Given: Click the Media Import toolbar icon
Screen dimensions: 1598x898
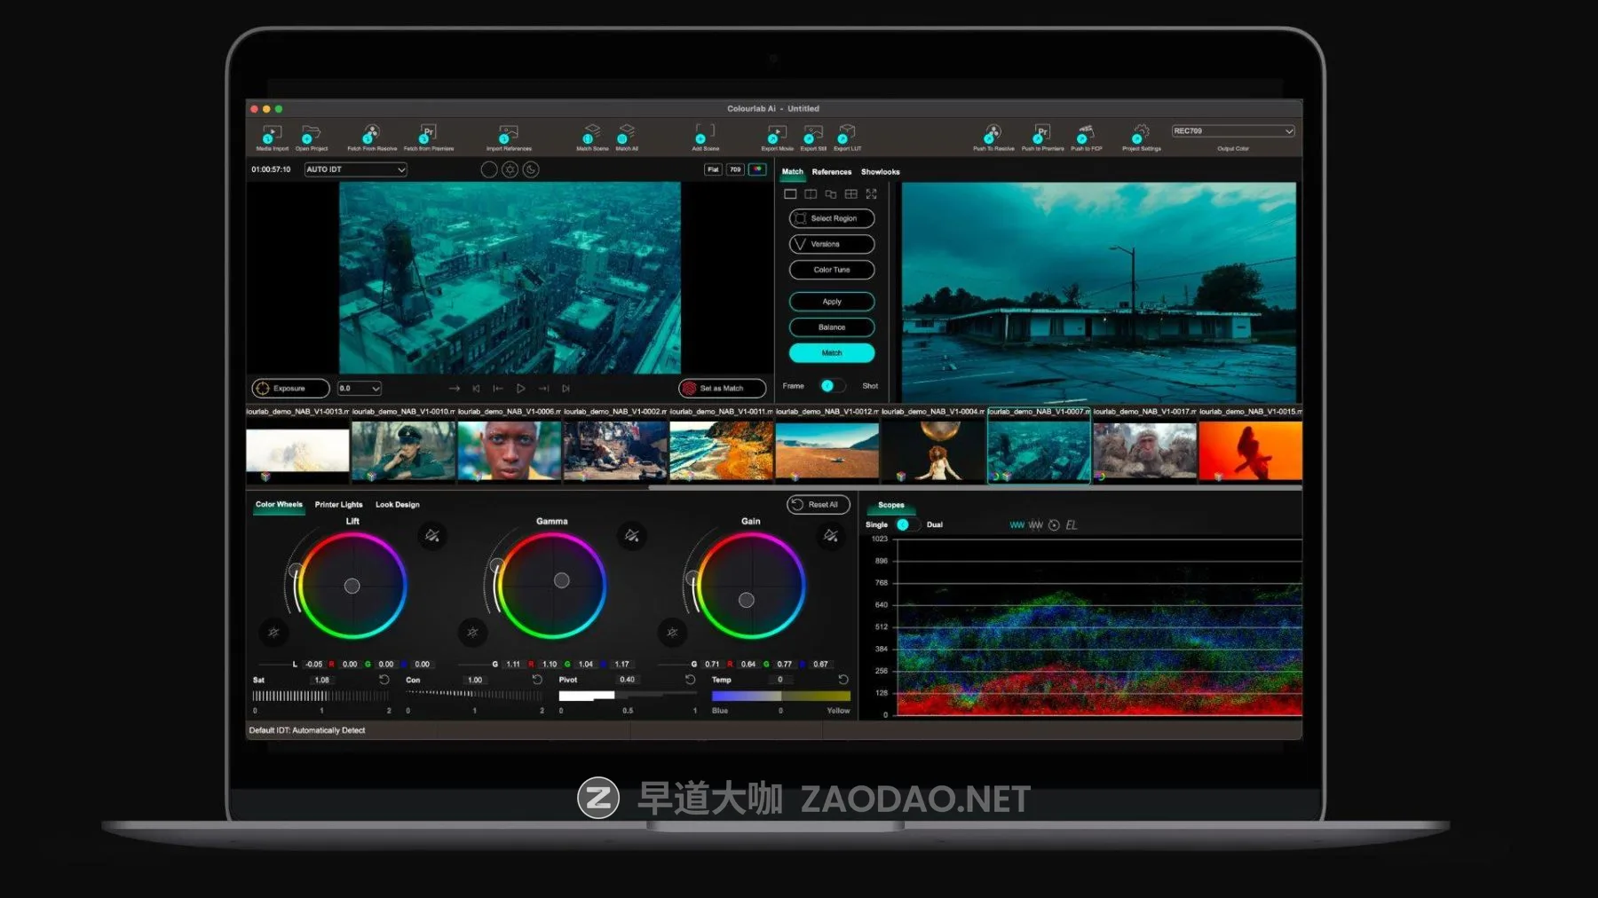Looking at the screenshot, I should click(272, 134).
